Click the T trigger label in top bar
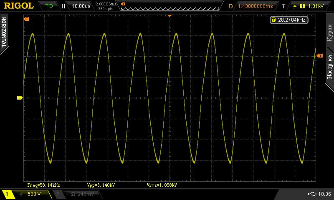 pyautogui.click(x=283, y=6)
